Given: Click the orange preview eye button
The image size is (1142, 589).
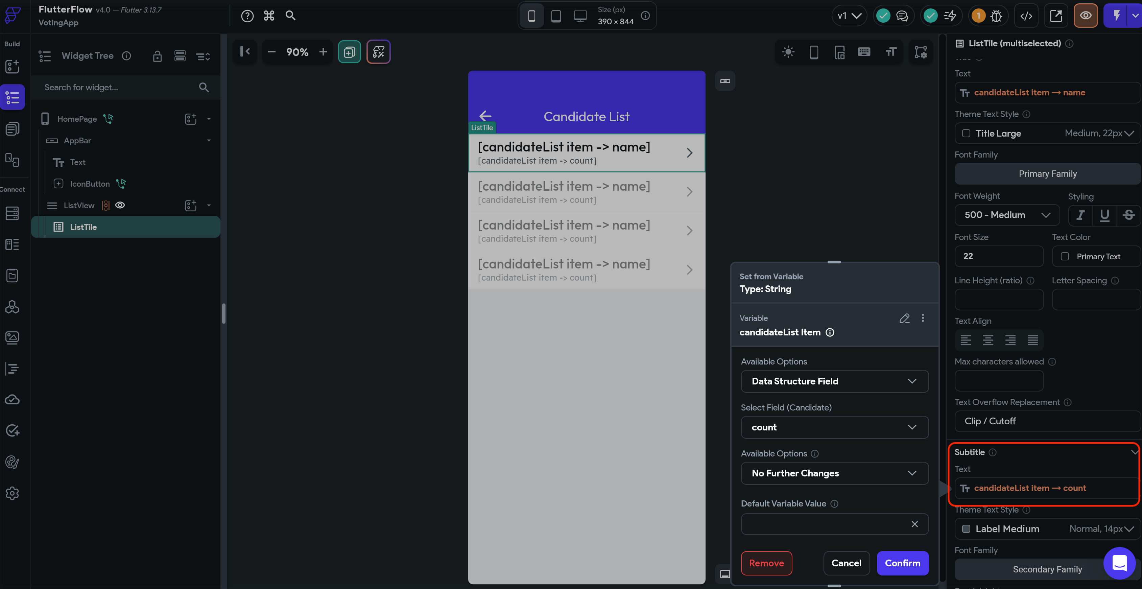Looking at the screenshot, I should click(x=1086, y=16).
